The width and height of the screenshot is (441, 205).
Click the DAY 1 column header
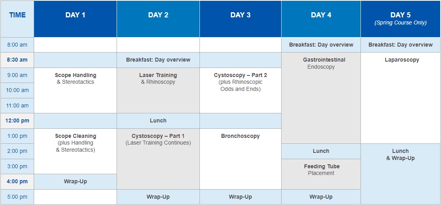(x=75, y=19)
